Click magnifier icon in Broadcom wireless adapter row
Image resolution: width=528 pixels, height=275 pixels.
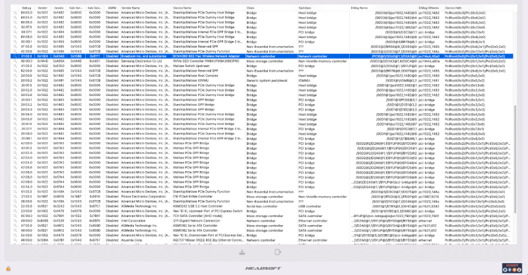coord(15,57)
